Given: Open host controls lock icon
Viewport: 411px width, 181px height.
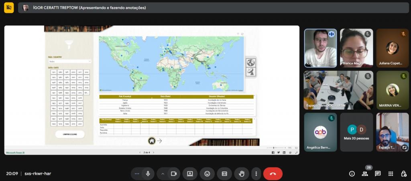Looking at the screenshot, I should (403, 173).
